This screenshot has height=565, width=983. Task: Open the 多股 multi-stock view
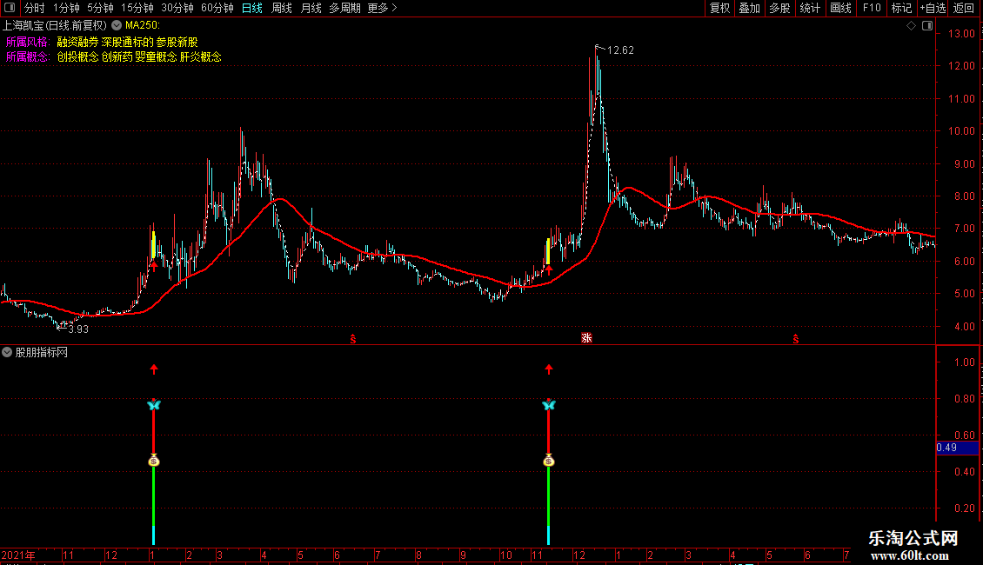779,8
